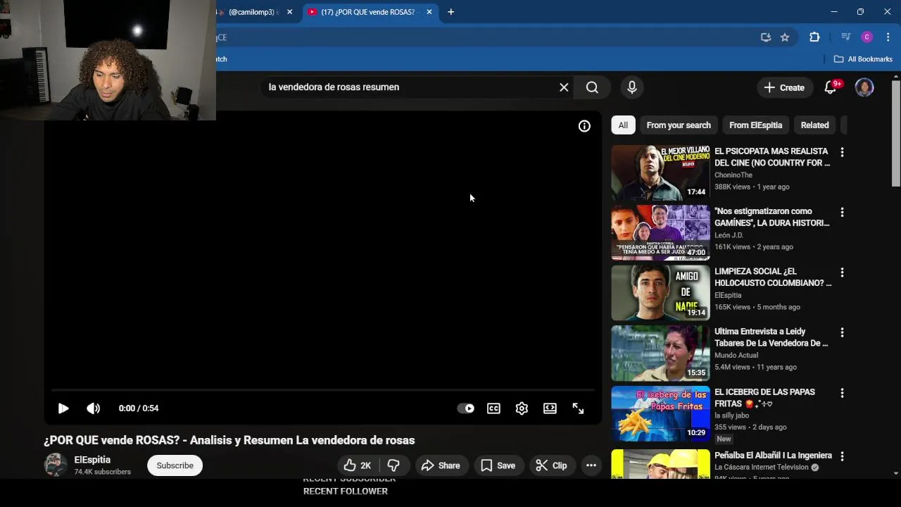Open the All Bookmarks folder
This screenshot has width=901, height=507.
click(x=863, y=59)
